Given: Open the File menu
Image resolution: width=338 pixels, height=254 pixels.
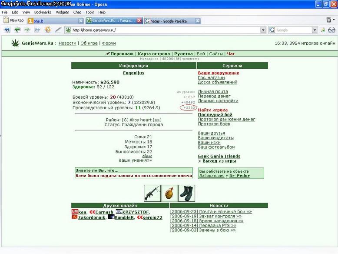Looking at the screenshot, I should coord(4,12).
